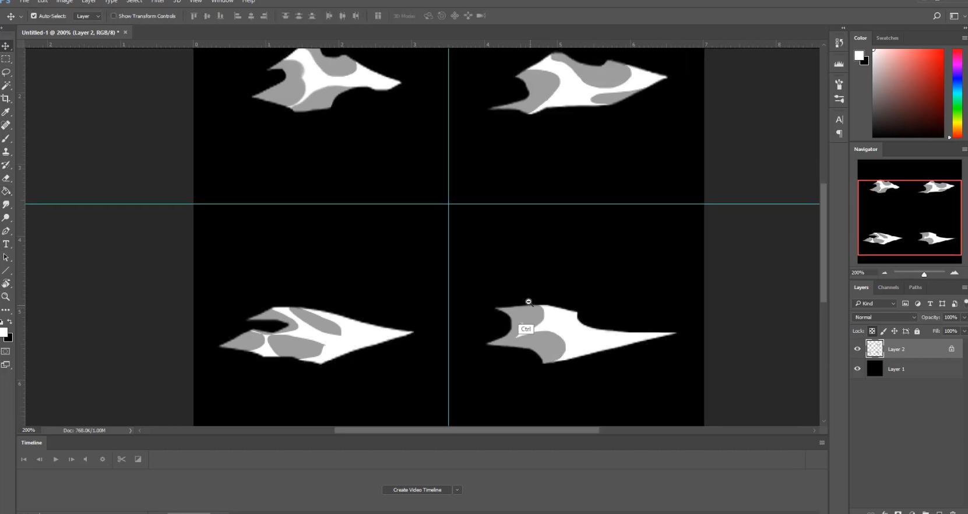Select the Lasso tool
This screenshot has height=514, width=968.
(x=6, y=72)
